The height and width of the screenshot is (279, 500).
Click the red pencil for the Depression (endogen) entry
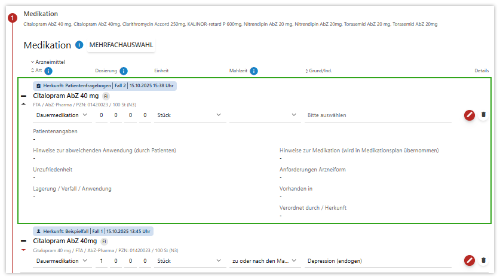(470, 260)
